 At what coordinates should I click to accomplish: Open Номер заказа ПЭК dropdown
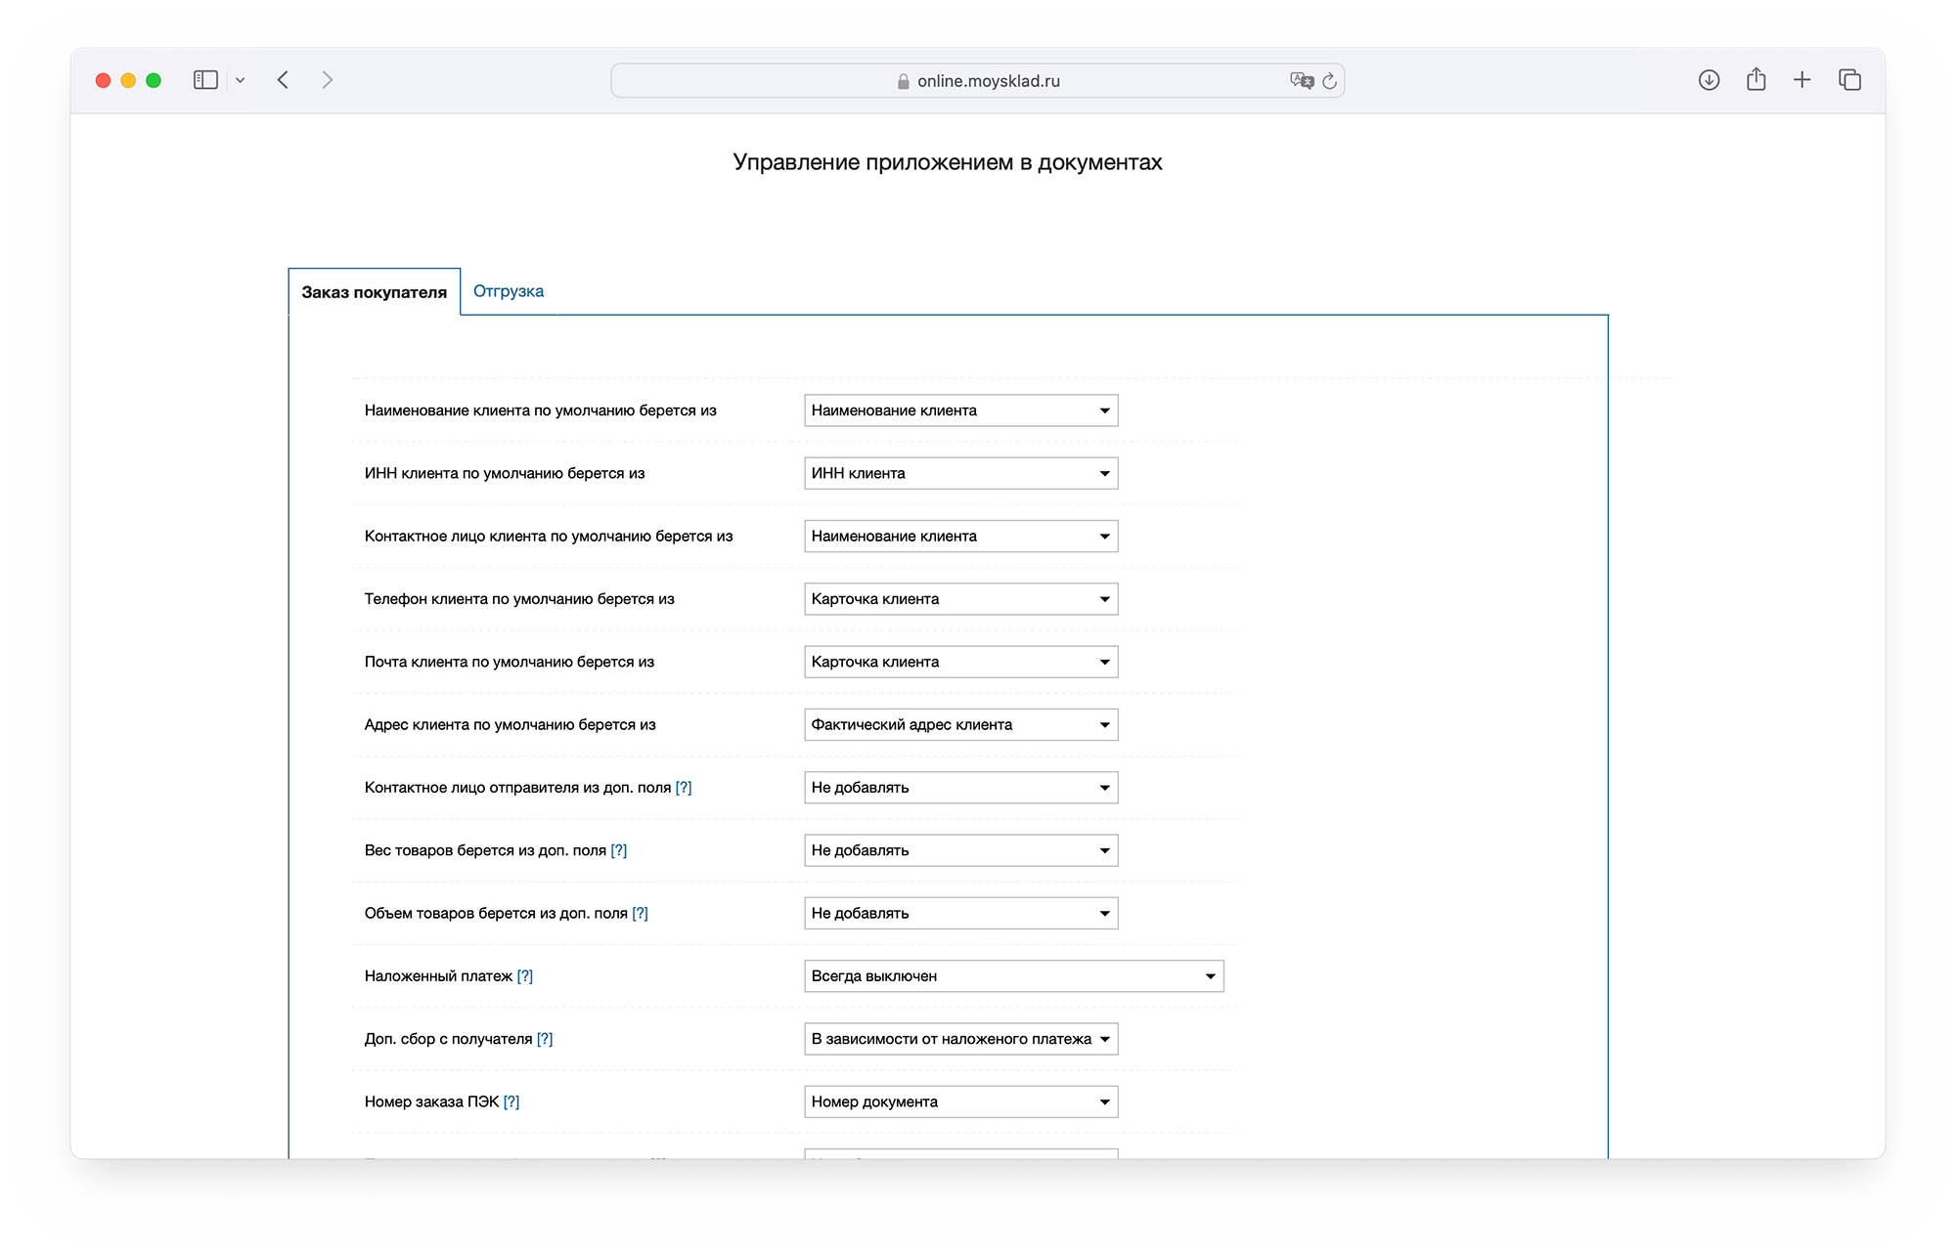click(960, 1101)
